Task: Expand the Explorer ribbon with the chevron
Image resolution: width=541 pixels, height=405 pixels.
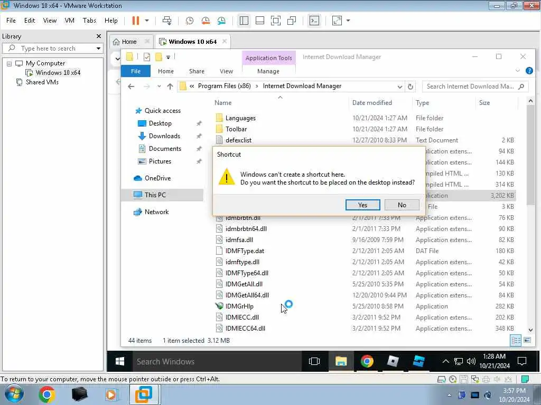Action: 518,71
